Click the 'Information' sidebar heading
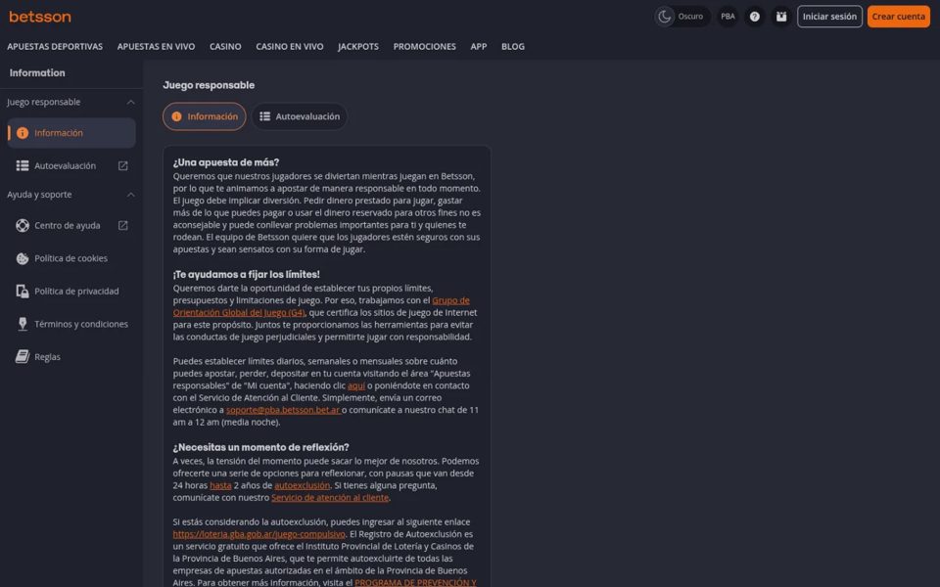940x587 pixels. 37,73
